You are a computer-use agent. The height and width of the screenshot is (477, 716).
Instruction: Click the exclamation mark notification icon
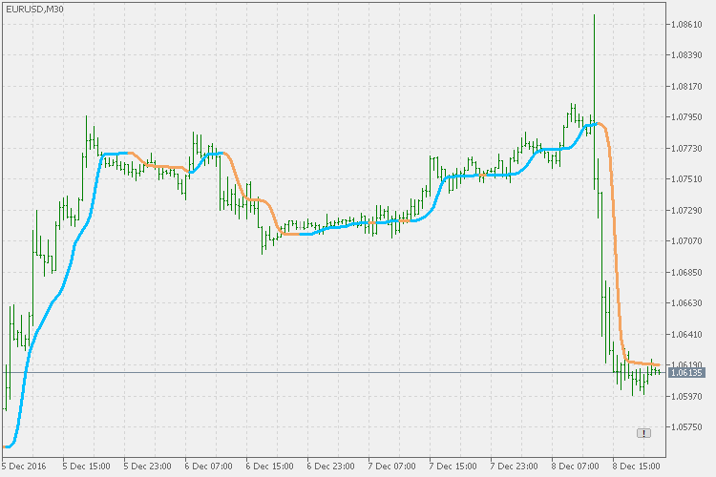[643, 433]
